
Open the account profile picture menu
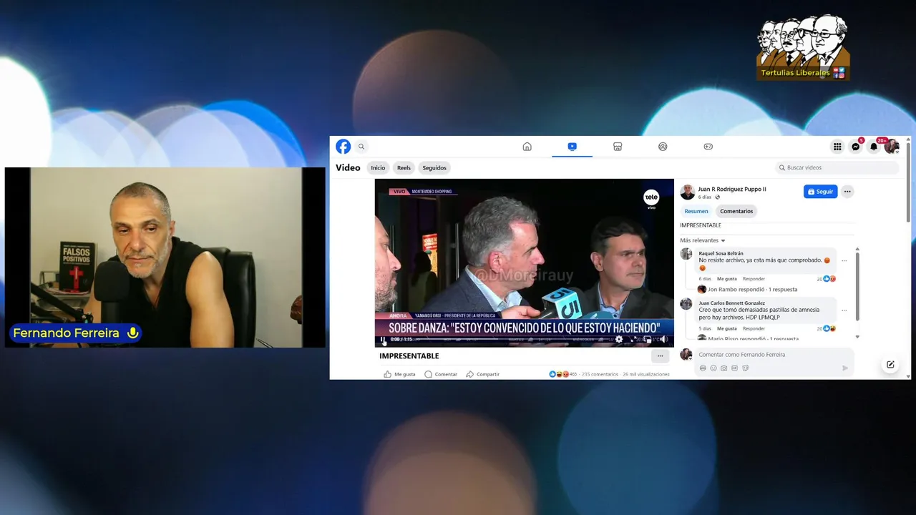(892, 147)
